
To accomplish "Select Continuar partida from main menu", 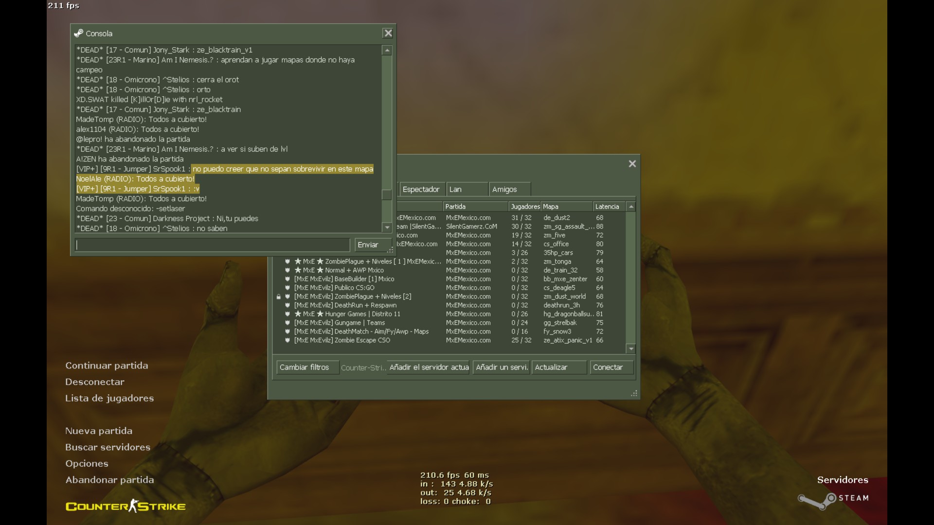I will point(107,366).
